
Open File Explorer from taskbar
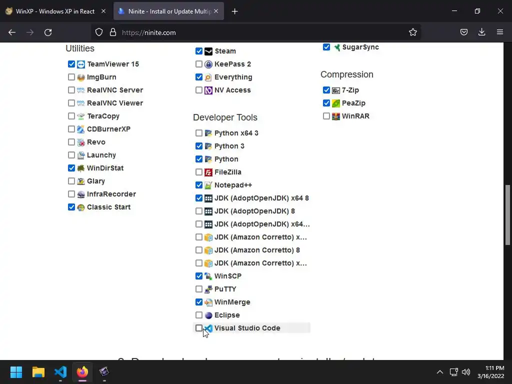[38, 372]
